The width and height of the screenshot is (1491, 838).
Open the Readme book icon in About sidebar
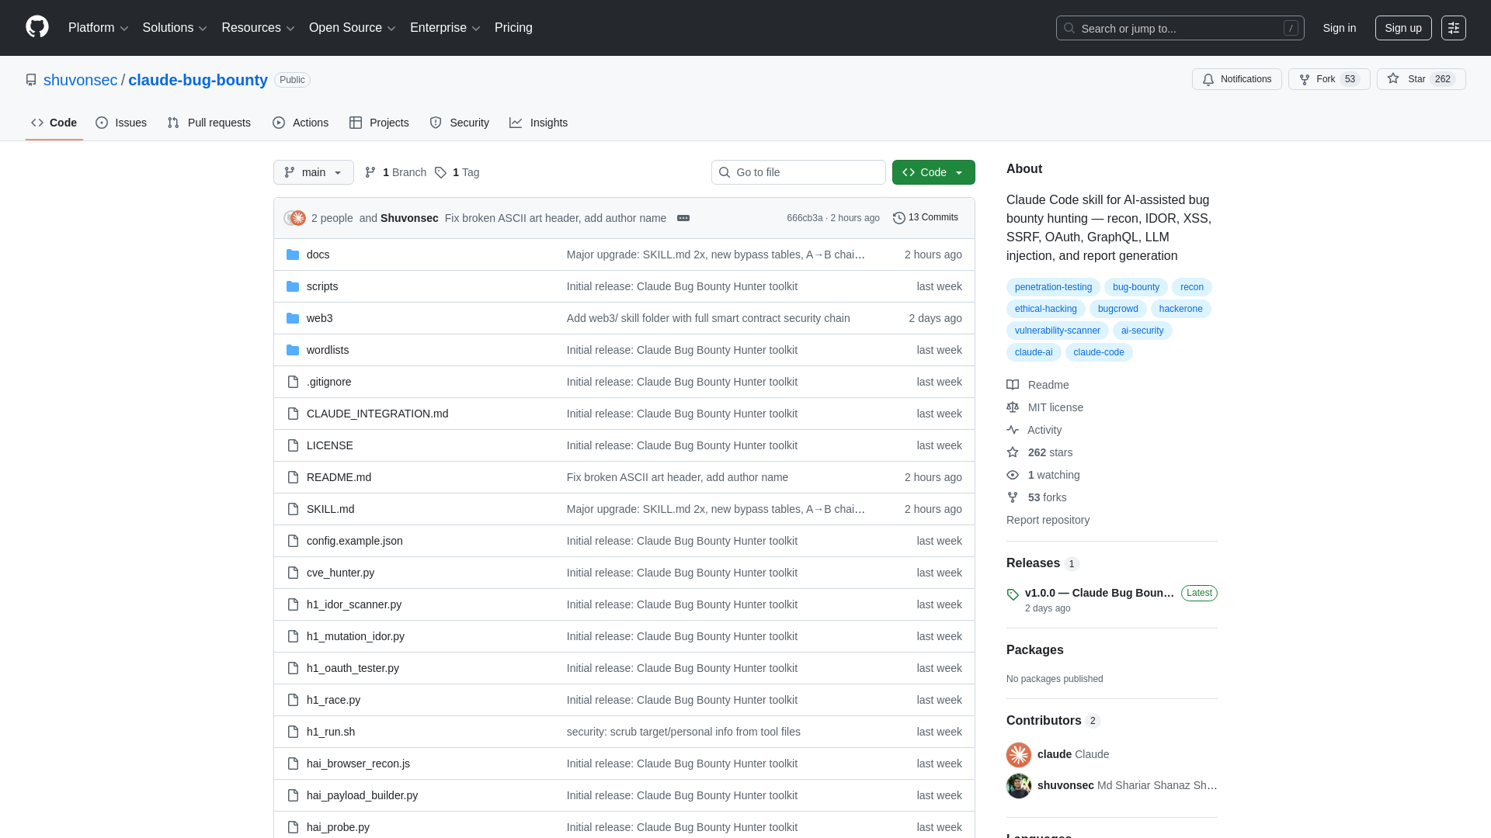1013,385
